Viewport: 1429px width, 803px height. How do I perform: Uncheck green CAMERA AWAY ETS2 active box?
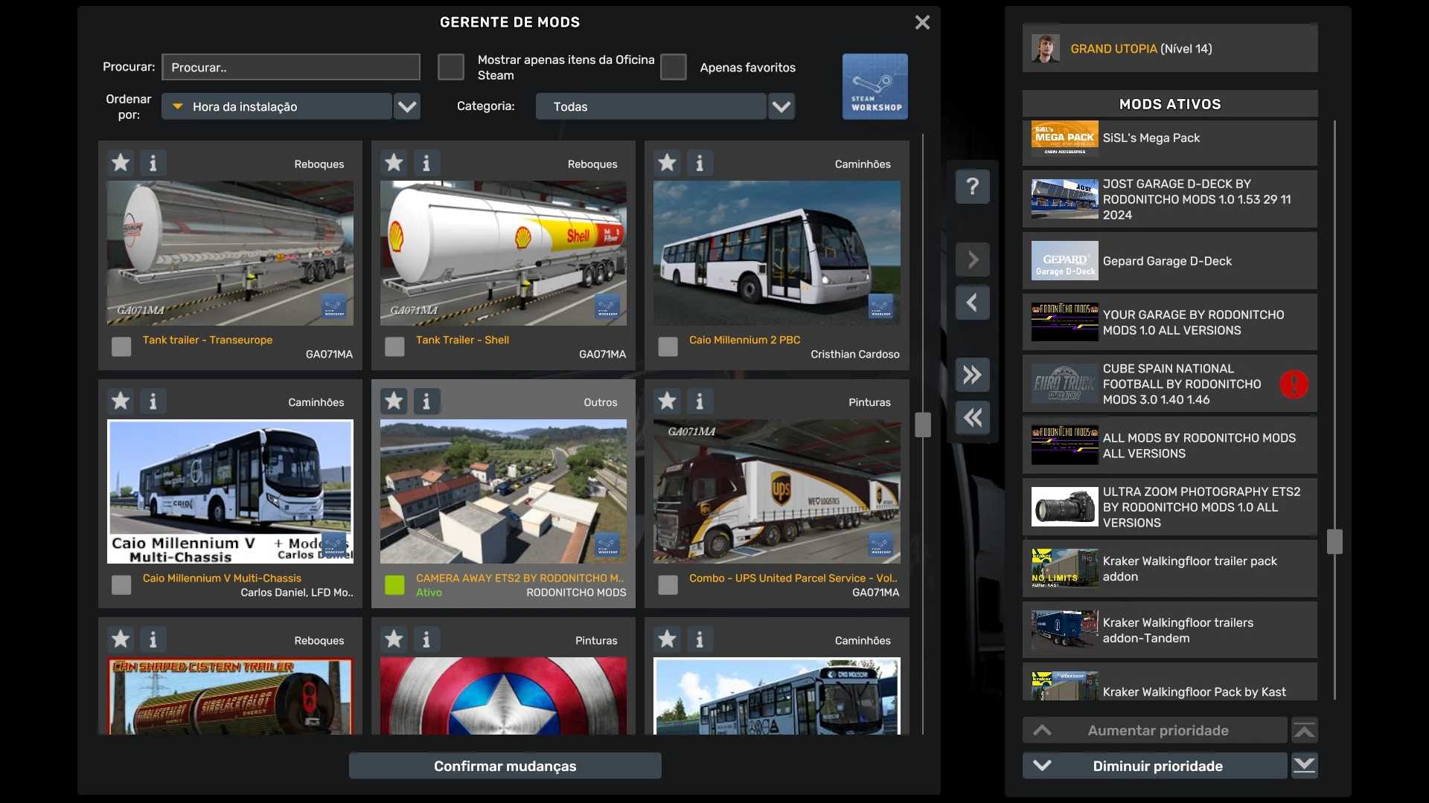point(394,585)
